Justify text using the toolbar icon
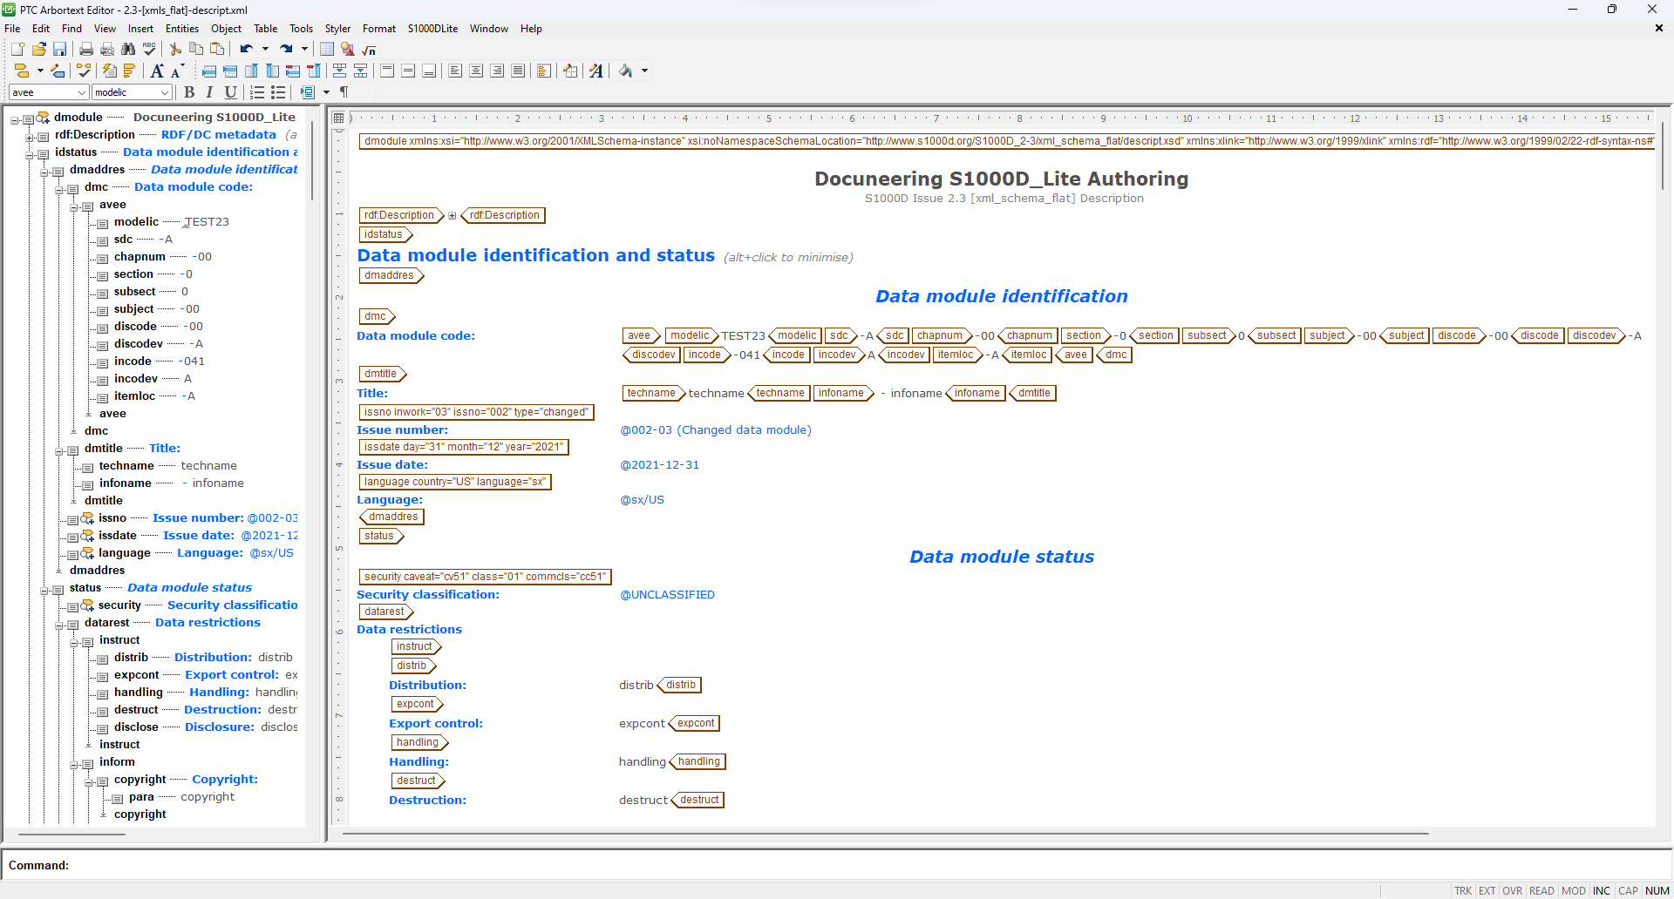This screenshot has height=899, width=1674. pyautogui.click(x=518, y=71)
